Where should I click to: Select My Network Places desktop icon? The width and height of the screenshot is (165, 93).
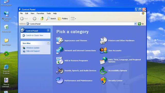pos(6,16)
